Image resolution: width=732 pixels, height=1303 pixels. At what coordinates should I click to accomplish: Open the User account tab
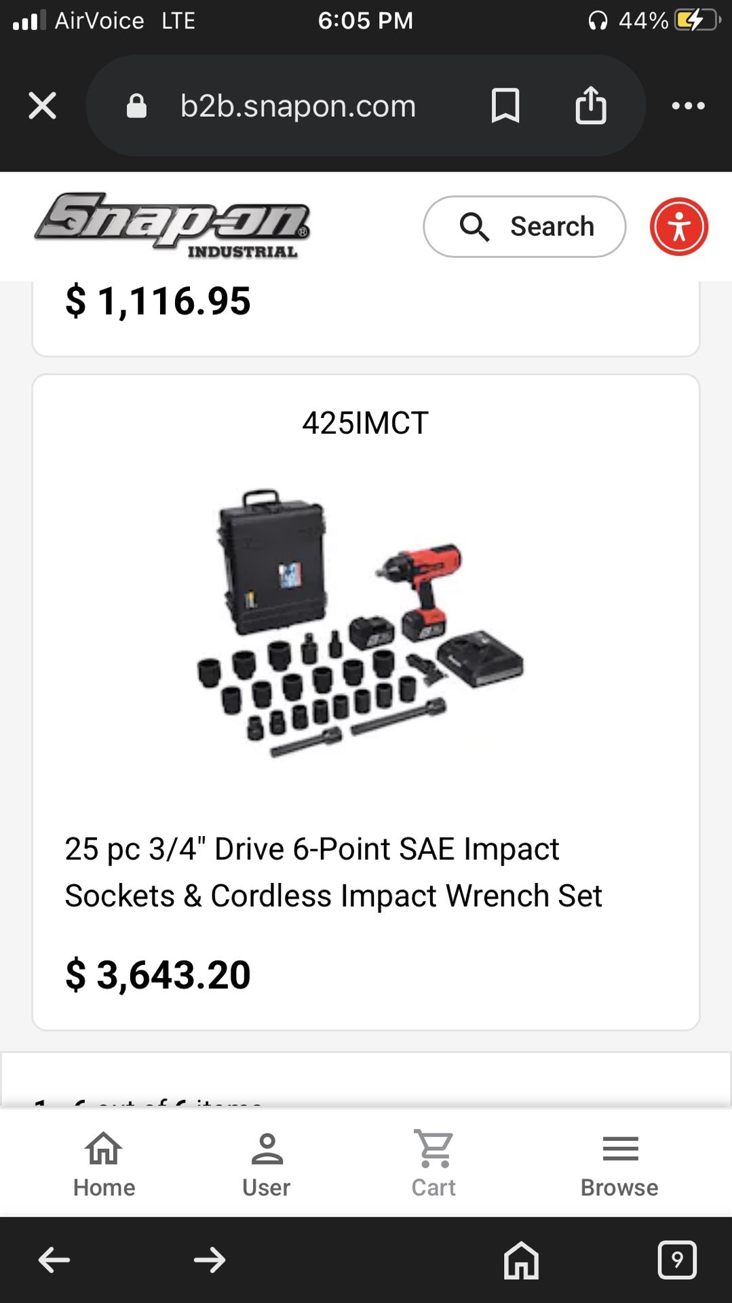(267, 1164)
